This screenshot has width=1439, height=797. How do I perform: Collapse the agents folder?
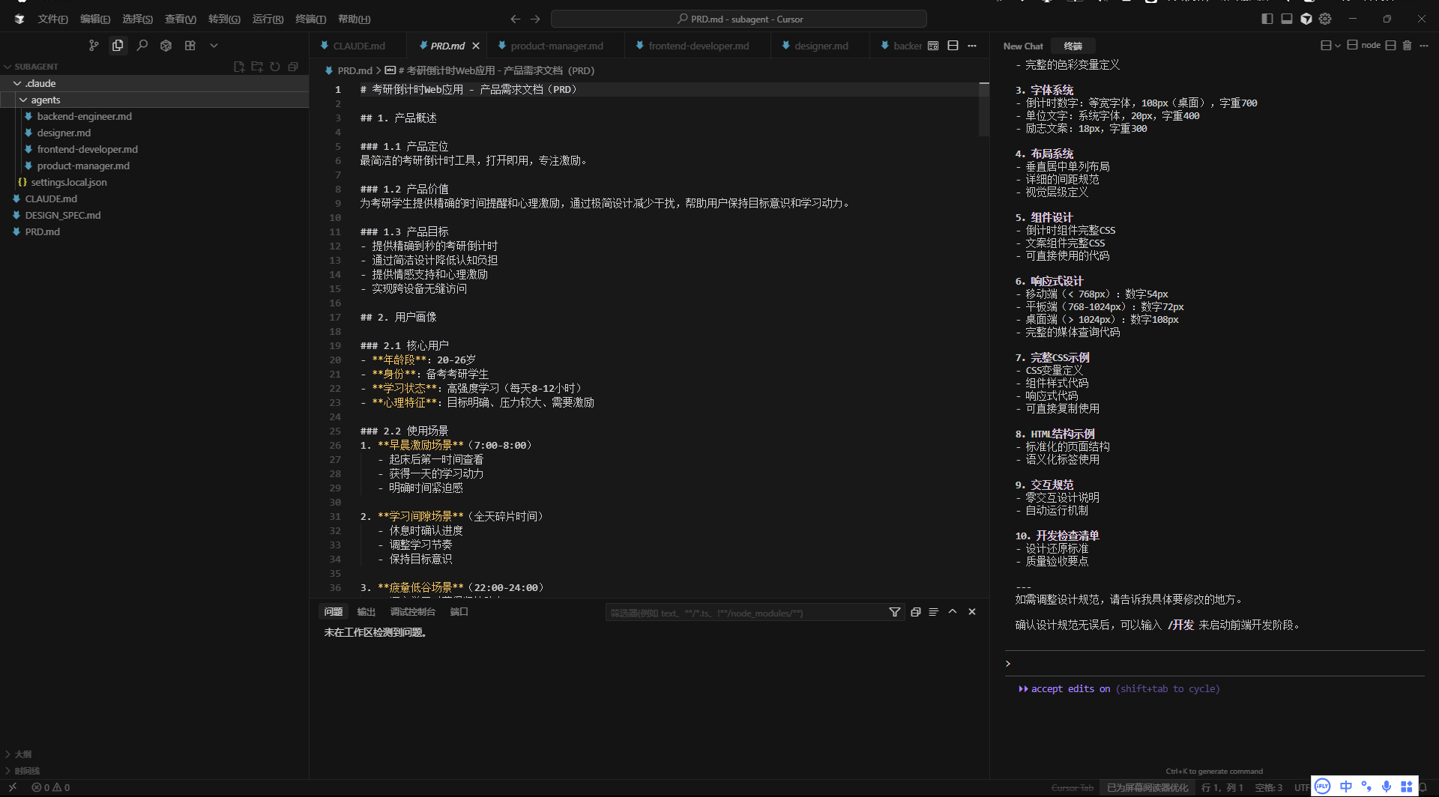(23, 100)
